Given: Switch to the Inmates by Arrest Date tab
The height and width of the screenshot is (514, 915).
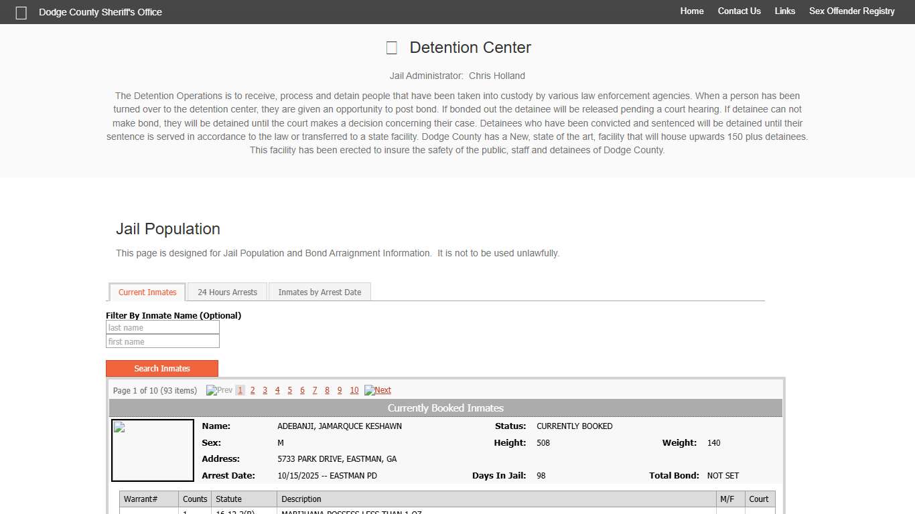Looking at the screenshot, I should pos(320,292).
